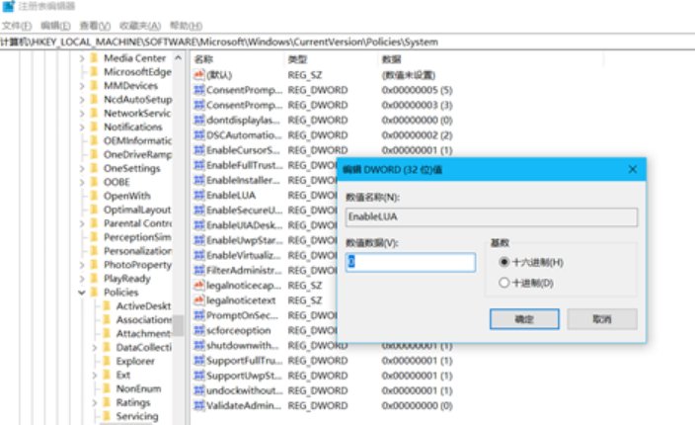Open the 文件(F) menu
Viewport: 695px width, 425px height.
point(17,26)
